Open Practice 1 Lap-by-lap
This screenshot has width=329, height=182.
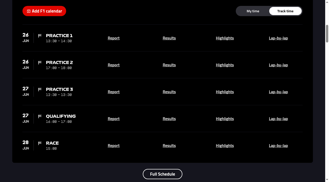pyautogui.click(x=278, y=38)
